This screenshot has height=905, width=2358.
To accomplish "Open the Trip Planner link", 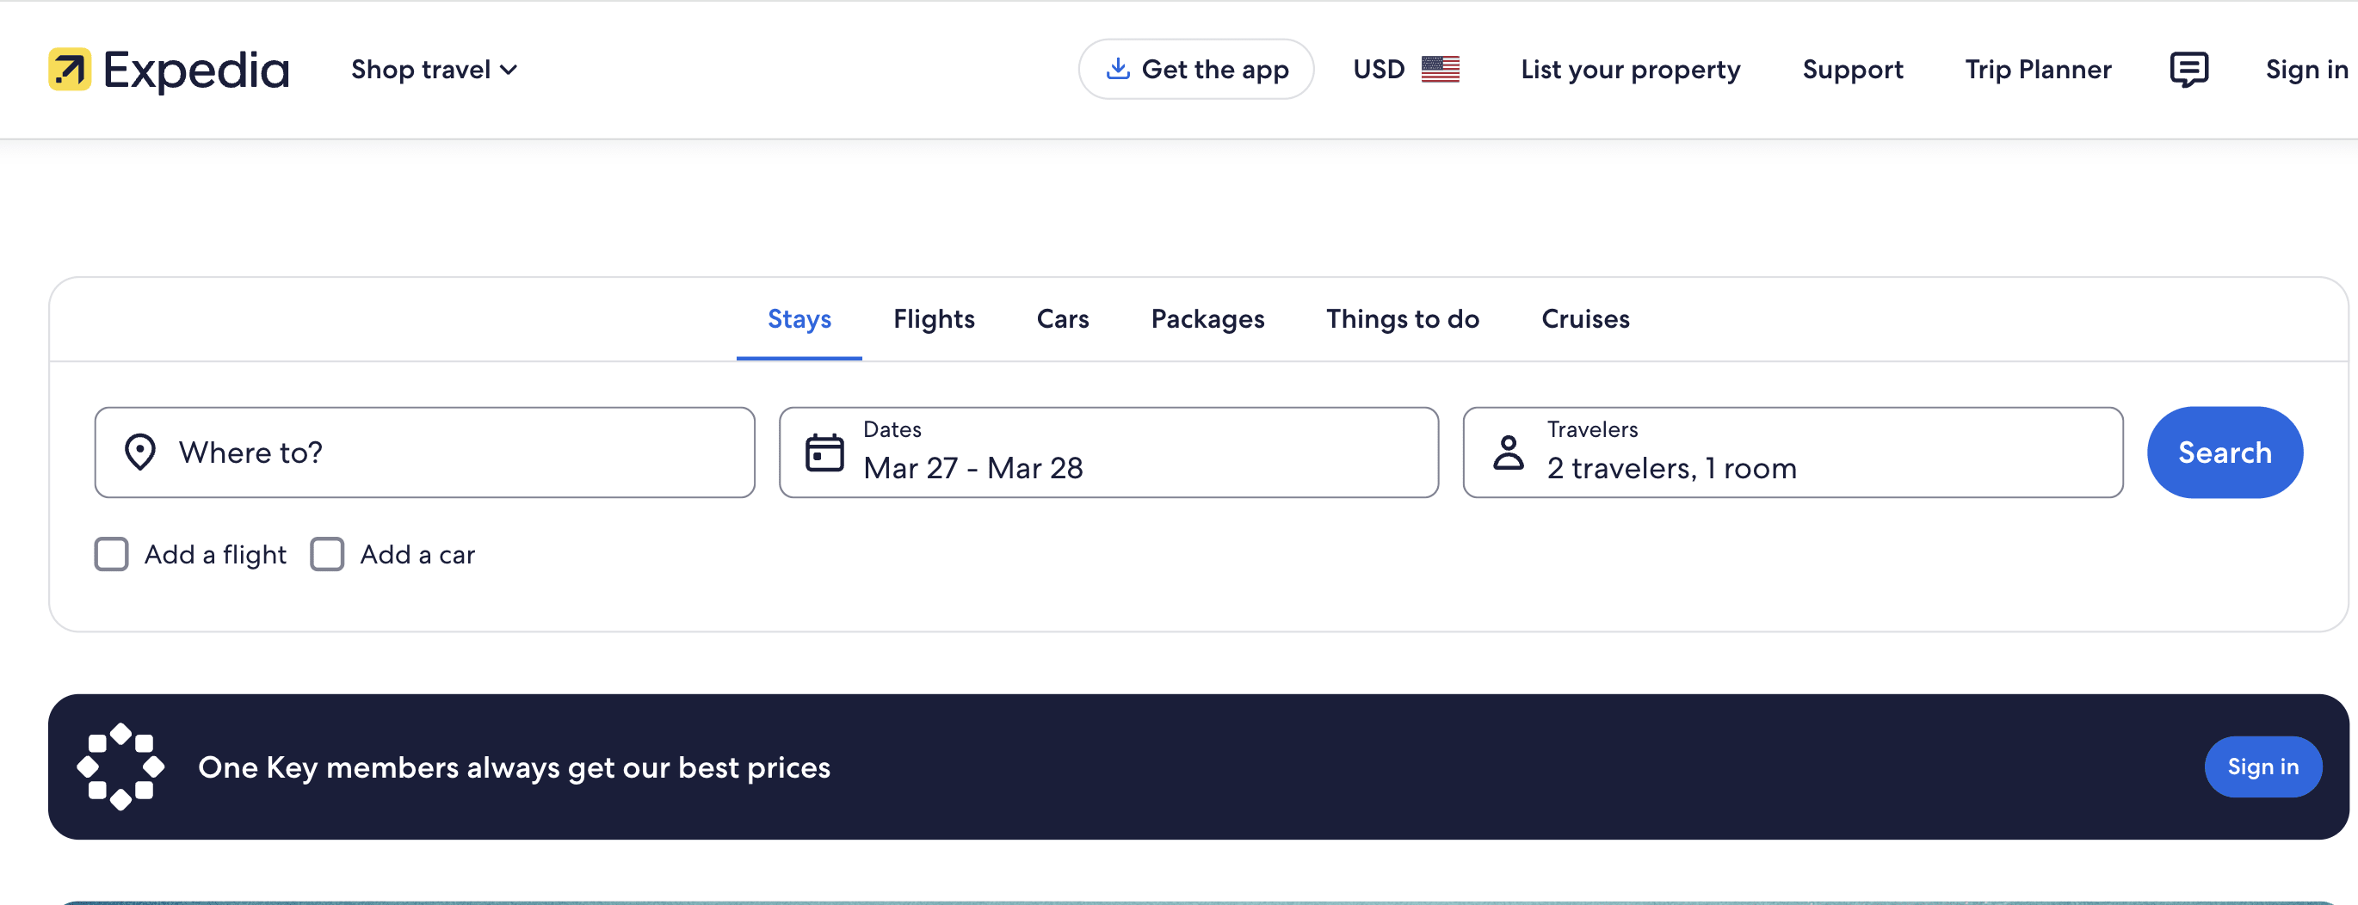I will [x=2038, y=70].
